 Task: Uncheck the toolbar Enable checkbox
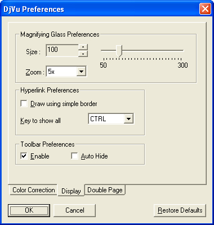click(x=24, y=156)
